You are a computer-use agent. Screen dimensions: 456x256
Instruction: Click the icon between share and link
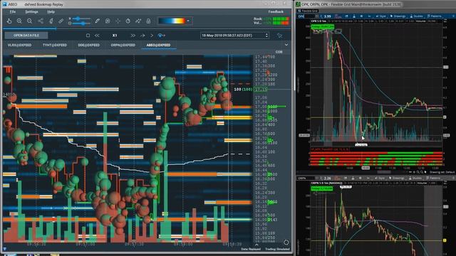[51, 21]
